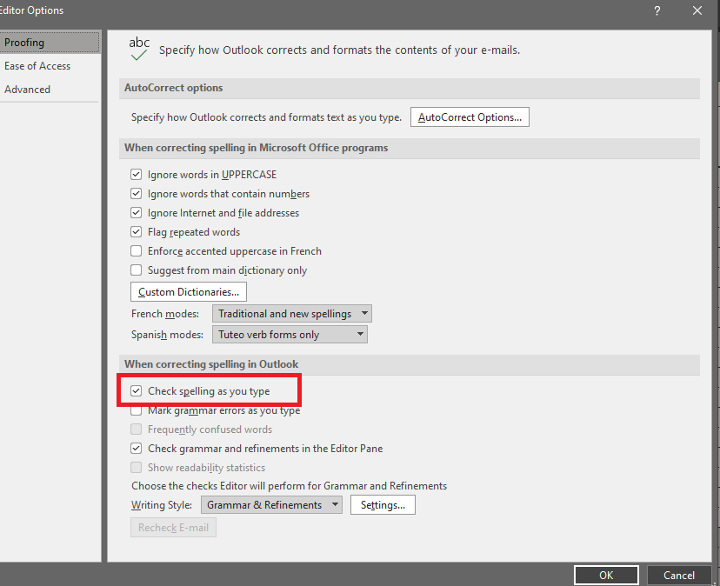
Task: Click 'Specify how Outlook corrects and formats the contents' text
Action: click(339, 50)
